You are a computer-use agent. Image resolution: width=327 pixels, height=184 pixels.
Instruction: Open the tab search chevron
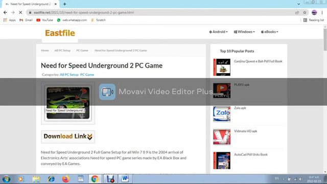tap(298, 4)
